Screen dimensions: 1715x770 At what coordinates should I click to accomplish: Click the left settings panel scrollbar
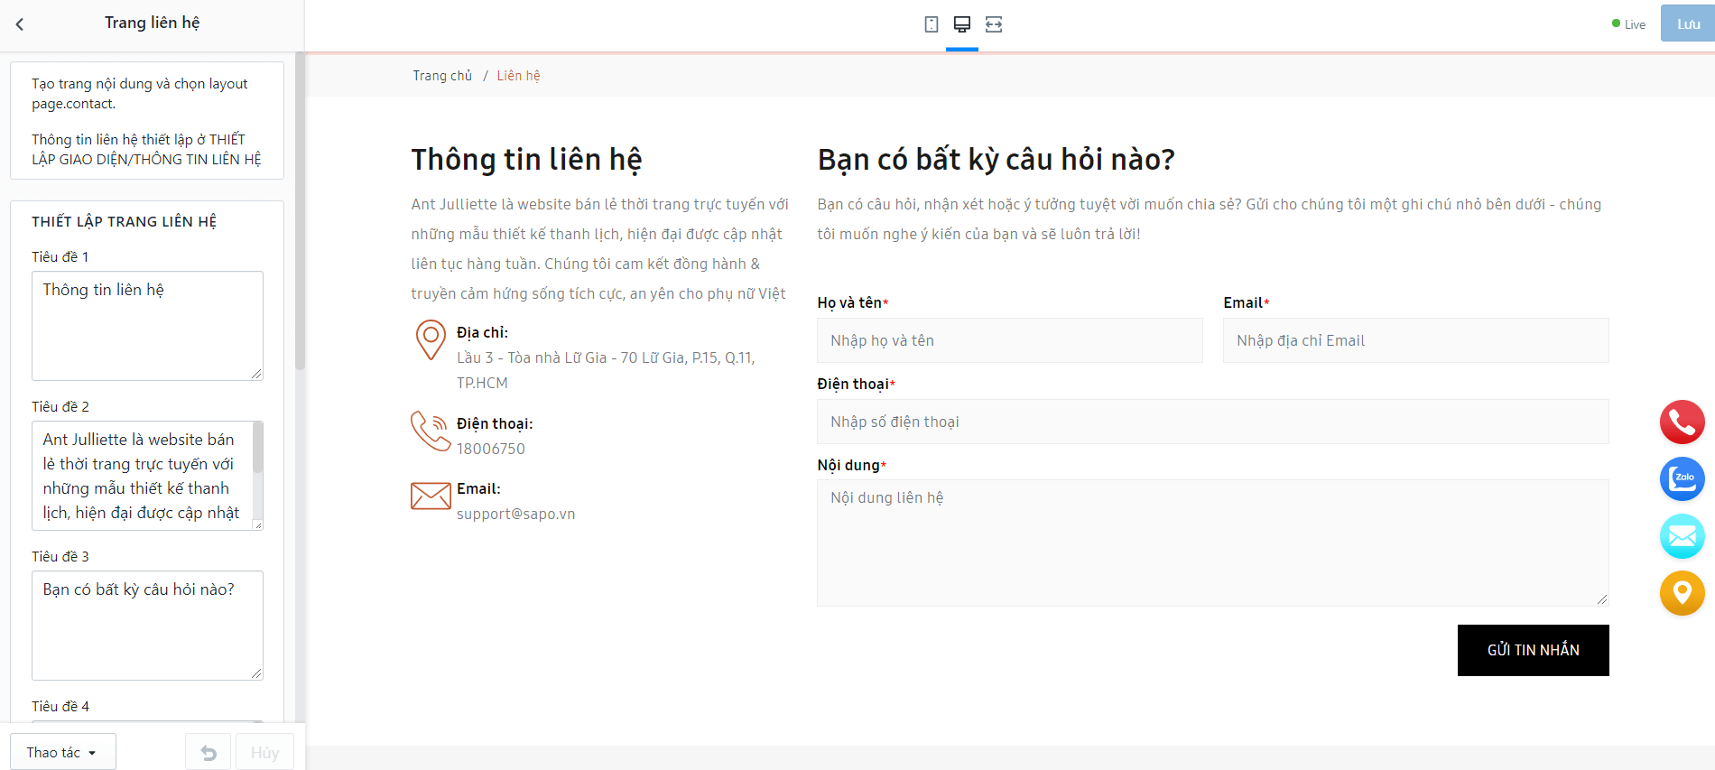tap(300, 212)
